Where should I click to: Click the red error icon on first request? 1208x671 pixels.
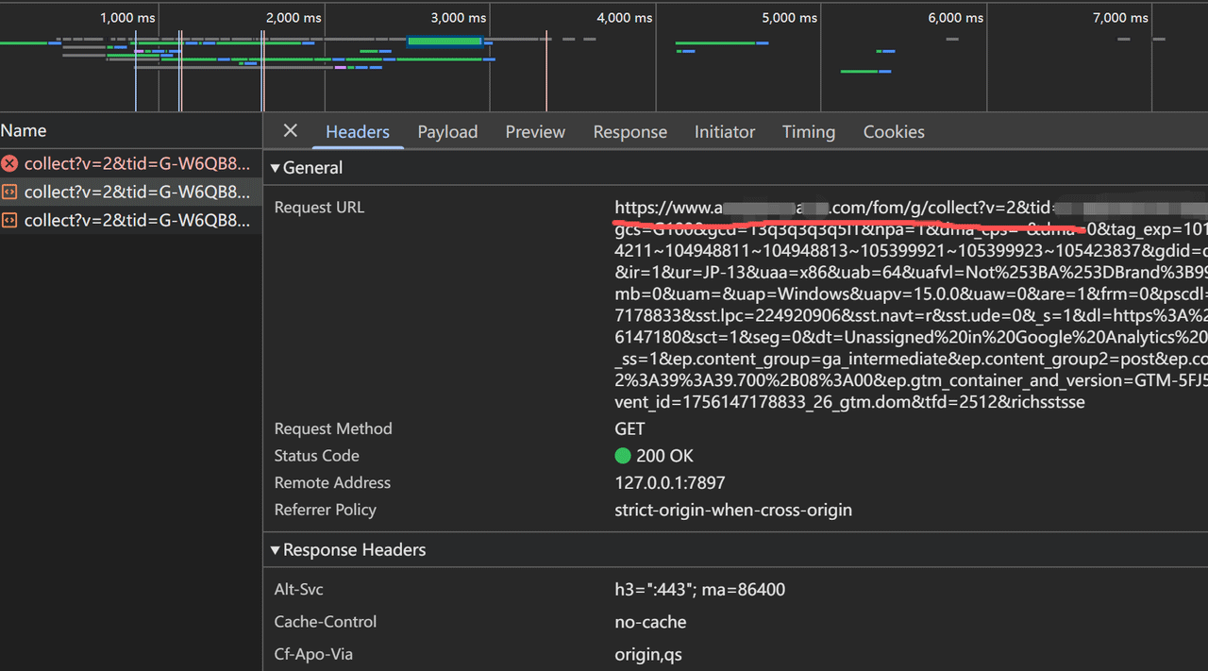pos(9,163)
